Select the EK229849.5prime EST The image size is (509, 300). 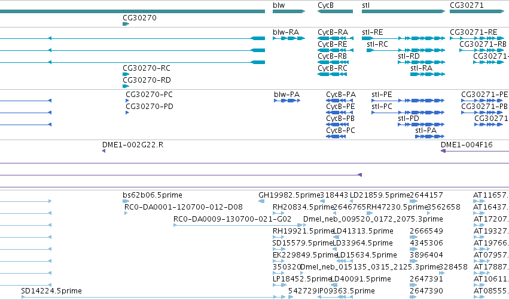[279, 261]
